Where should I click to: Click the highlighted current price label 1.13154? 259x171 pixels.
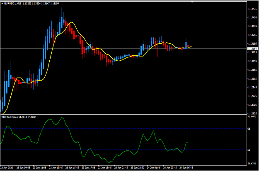(252, 49)
